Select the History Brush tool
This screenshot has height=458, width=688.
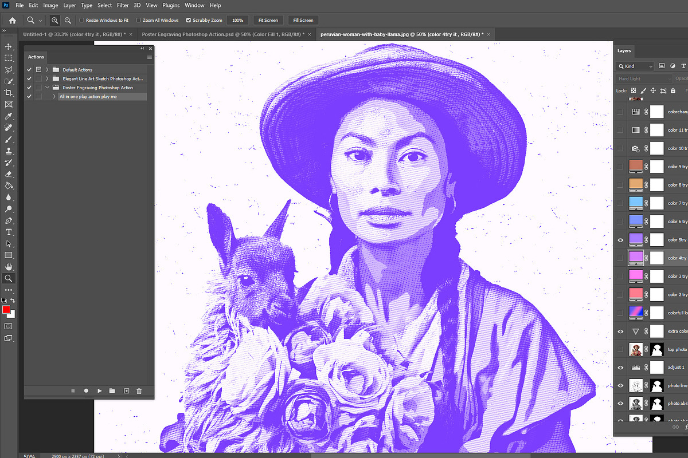point(9,163)
